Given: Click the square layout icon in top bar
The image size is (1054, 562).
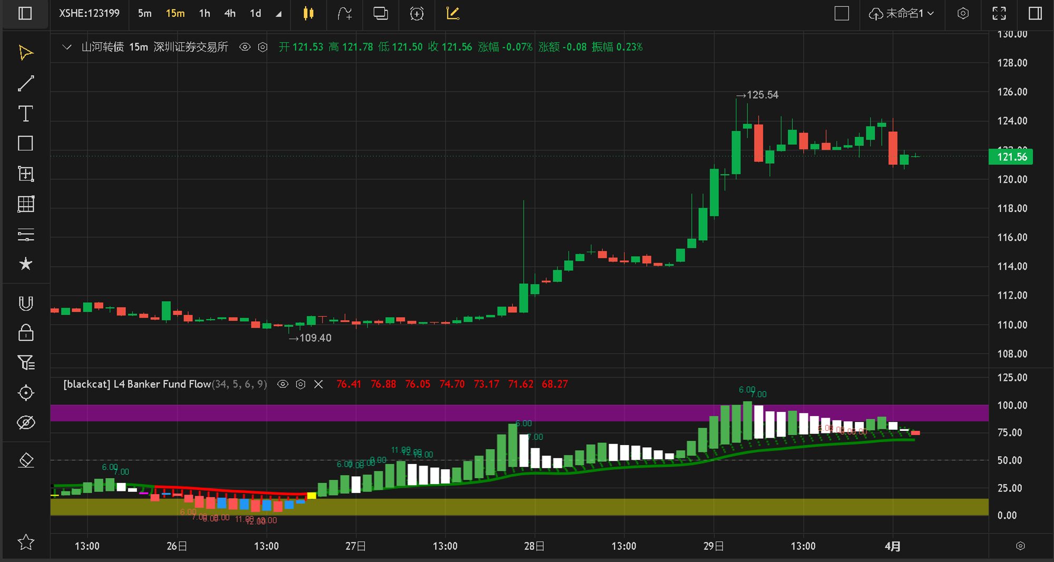Looking at the screenshot, I should point(842,13).
